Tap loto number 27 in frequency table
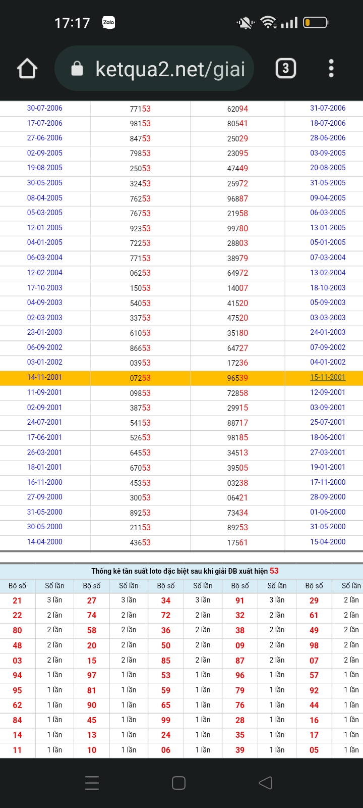363x808 pixels. tap(92, 600)
